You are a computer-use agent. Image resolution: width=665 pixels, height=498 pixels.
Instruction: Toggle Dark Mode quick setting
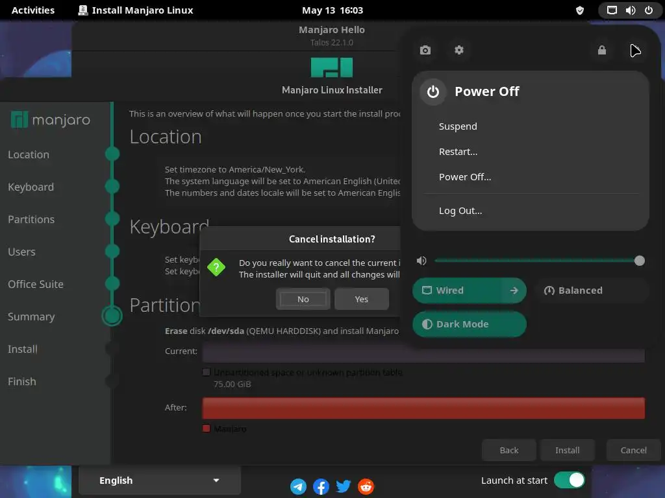(x=470, y=324)
